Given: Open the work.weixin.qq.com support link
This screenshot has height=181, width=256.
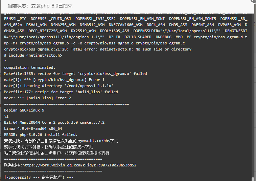Looking at the screenshot, I should coord(79,165).
